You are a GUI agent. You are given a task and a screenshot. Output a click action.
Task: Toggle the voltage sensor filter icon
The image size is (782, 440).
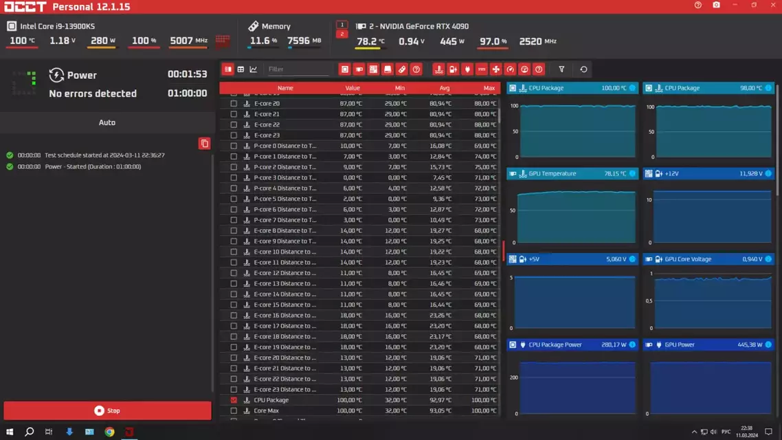click(x=453, y=69)
